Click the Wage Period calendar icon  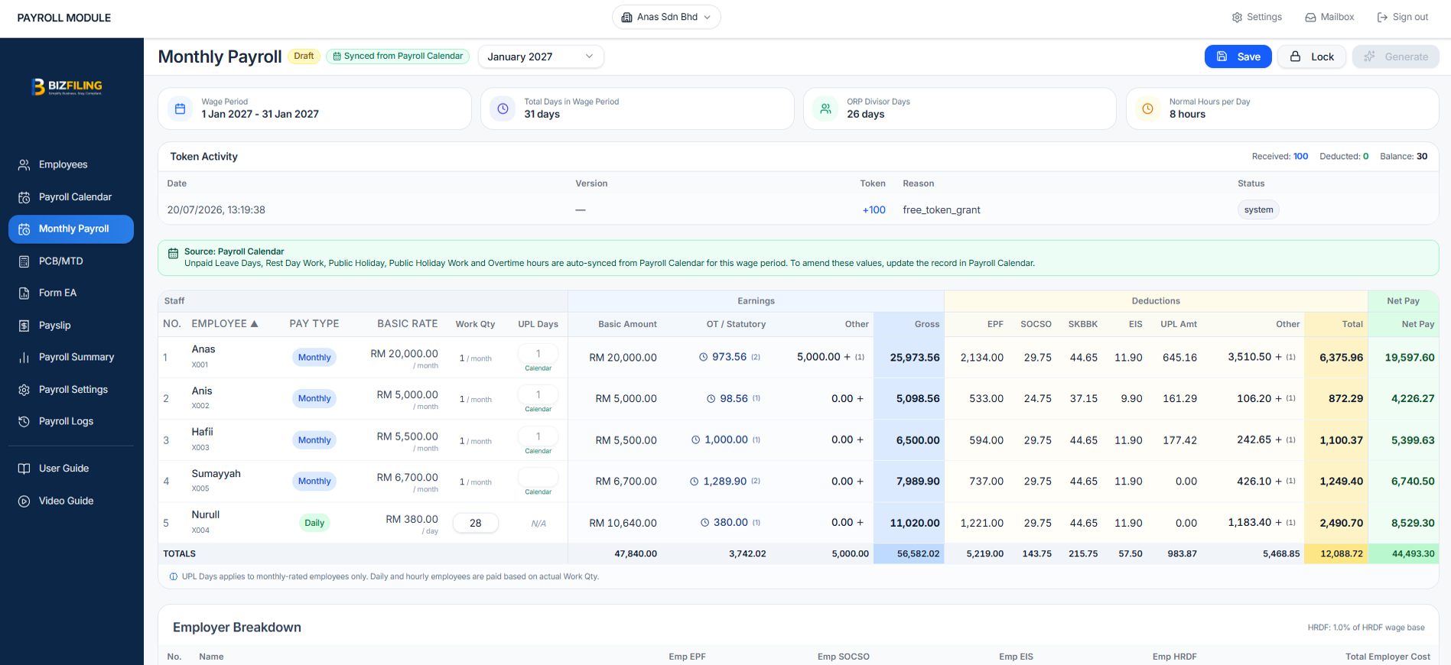pos(181,109)
